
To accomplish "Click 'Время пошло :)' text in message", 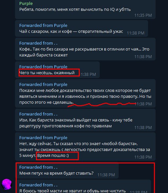I will pos(53,156).
